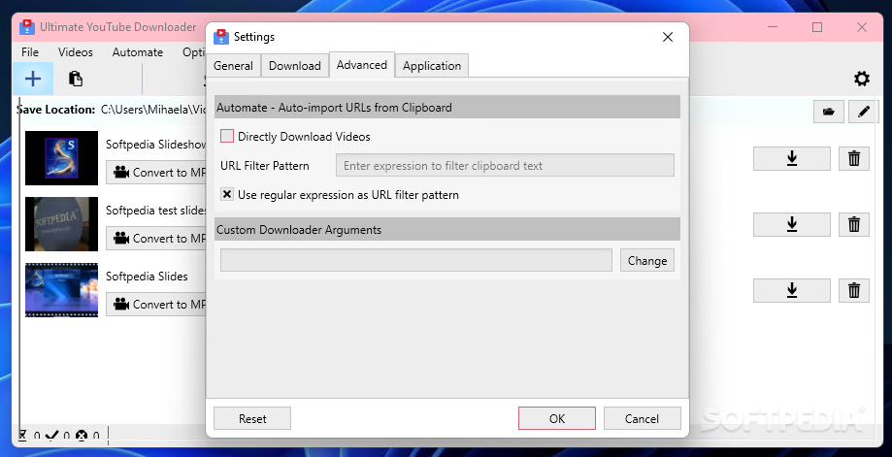Click the URL Filter Pattern label
Viewport: 892px width, 457px height.
[x=265, y=166]
